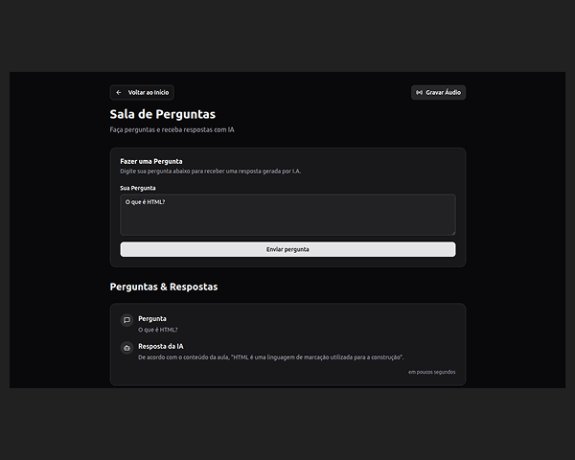
Task: Click the back arrow icon
Action: point(119,92)
